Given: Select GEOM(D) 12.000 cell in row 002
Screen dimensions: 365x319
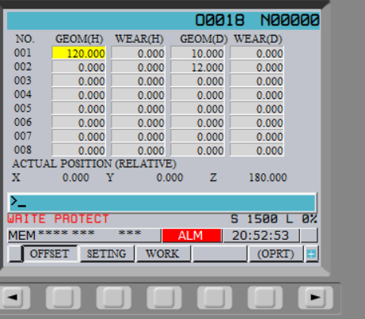Looking at the screenshot, I should click(x=198, y=67).
